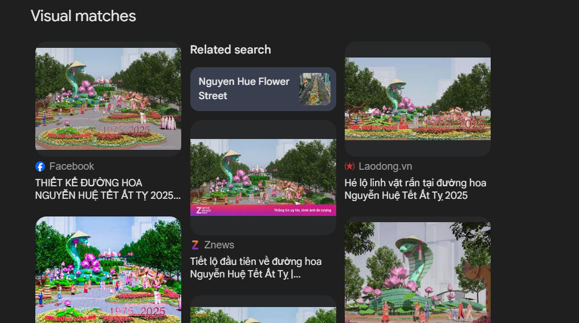Open the THIẾT KẾ ĐƯỜNG HOA title link

(107, 189)
